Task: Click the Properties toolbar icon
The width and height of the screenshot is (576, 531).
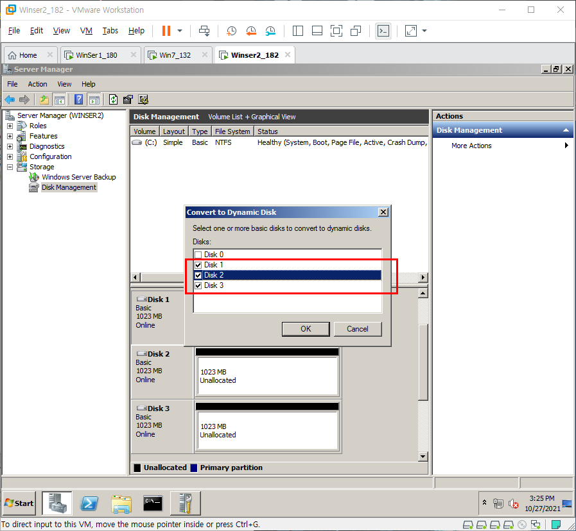Action: pos(128,99)
